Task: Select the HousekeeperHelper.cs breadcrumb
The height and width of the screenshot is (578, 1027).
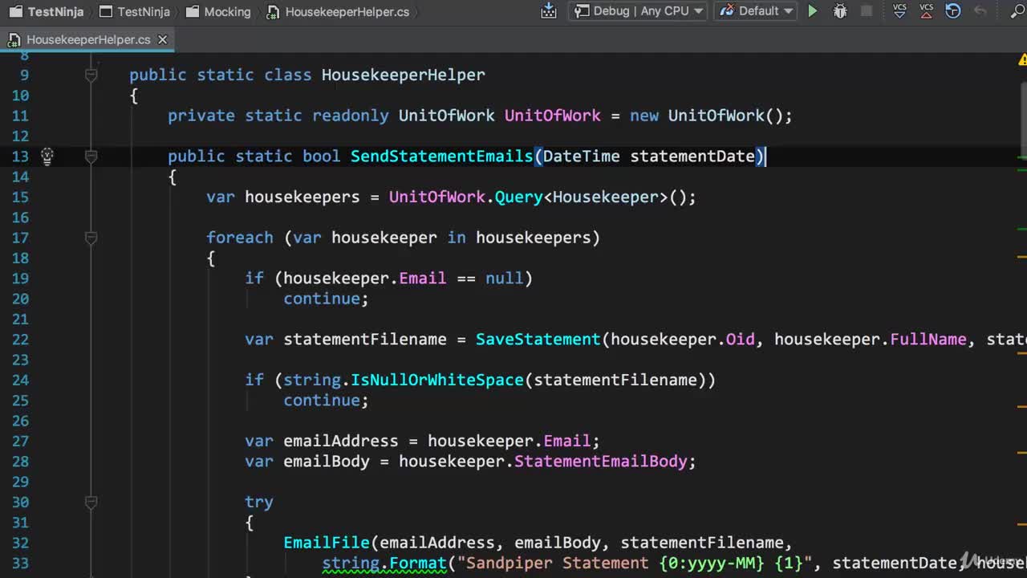Action: [338, 11]
